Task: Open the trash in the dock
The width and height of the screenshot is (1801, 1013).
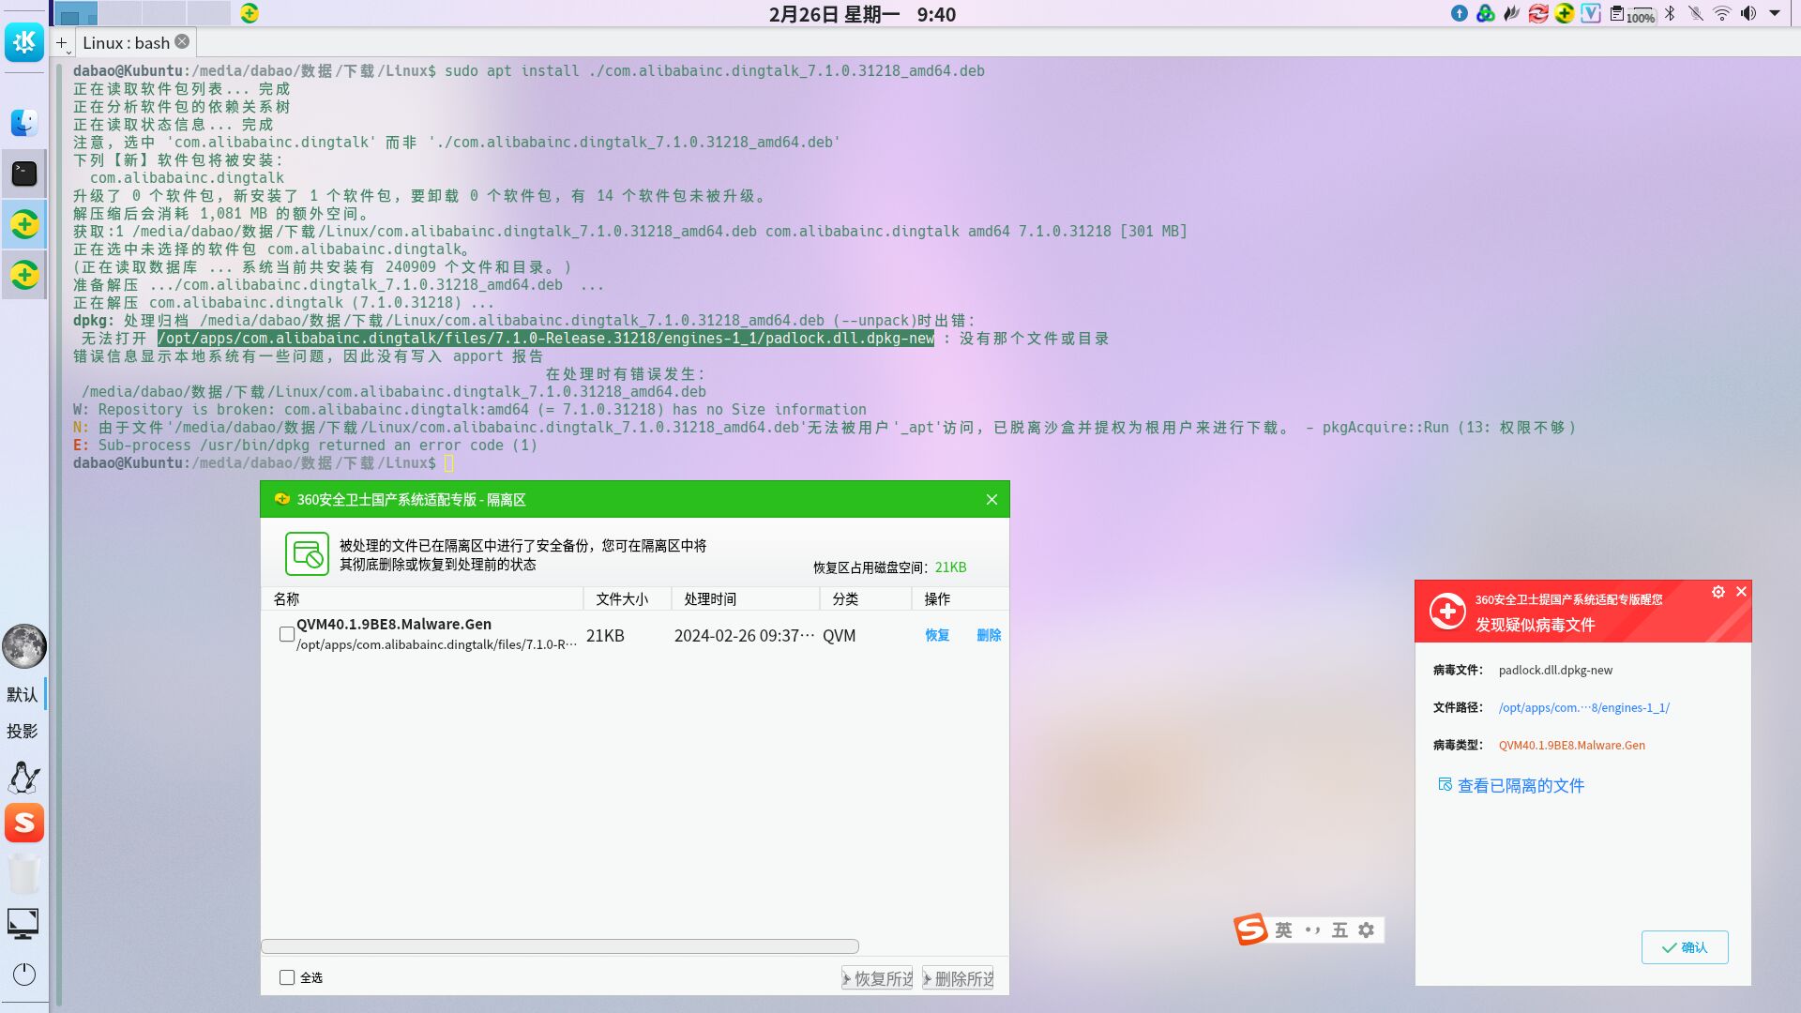Action: coord(24,874)
